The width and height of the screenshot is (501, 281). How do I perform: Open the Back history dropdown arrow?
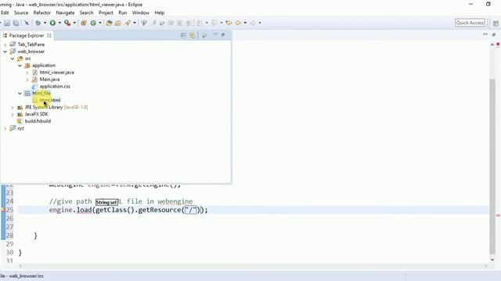tap(245, 23)
